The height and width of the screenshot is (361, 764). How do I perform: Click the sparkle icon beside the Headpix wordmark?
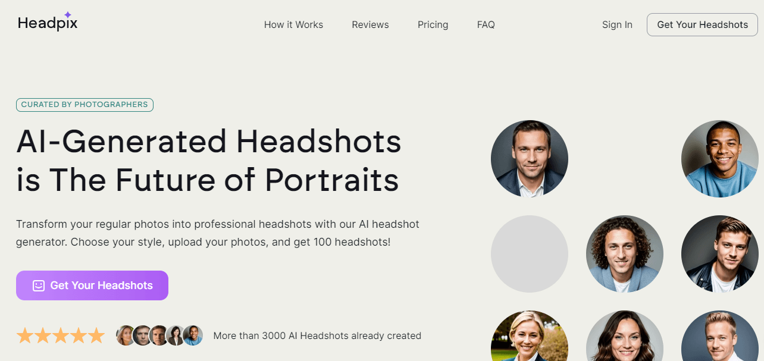click(67, 13)
